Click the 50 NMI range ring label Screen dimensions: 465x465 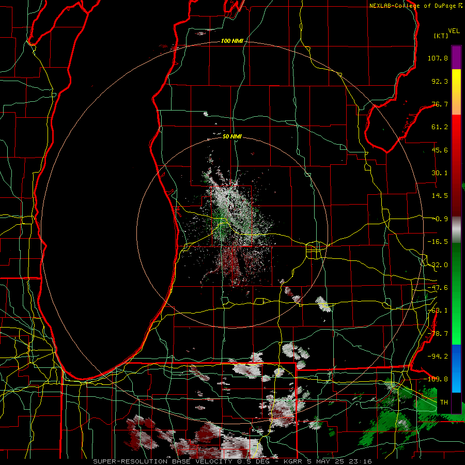[x=232, y=136]
